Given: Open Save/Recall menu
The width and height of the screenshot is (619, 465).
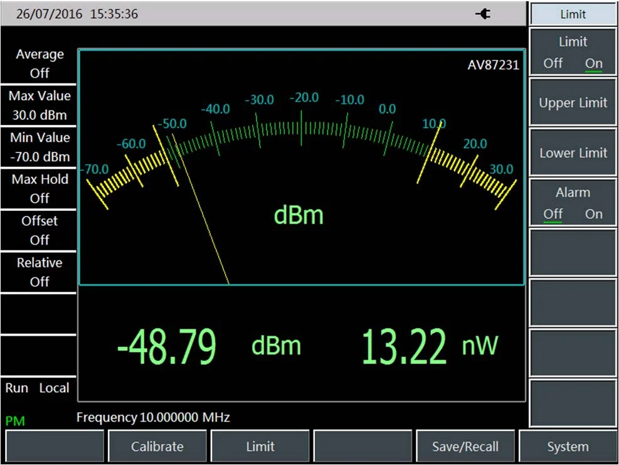Looking at the screenshot, I should (465, 447).
